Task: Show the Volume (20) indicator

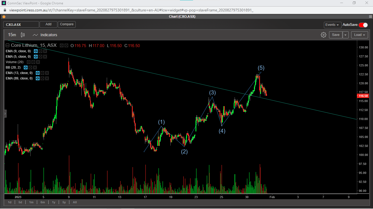Action: (29, 62)
